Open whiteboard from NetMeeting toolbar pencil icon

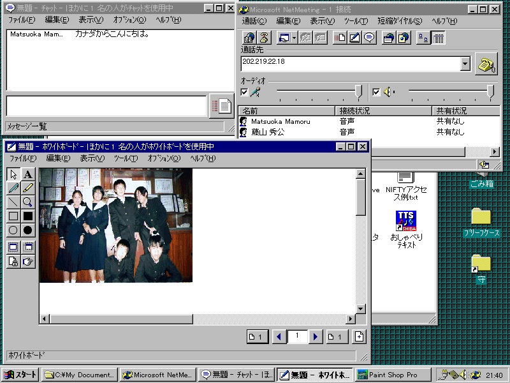click(354, 38)
